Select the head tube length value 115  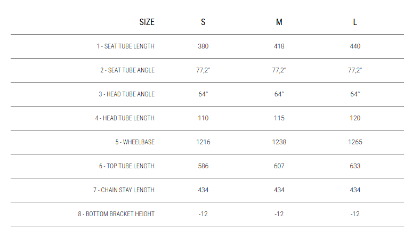pyautogui.click(x=279, y=118)
